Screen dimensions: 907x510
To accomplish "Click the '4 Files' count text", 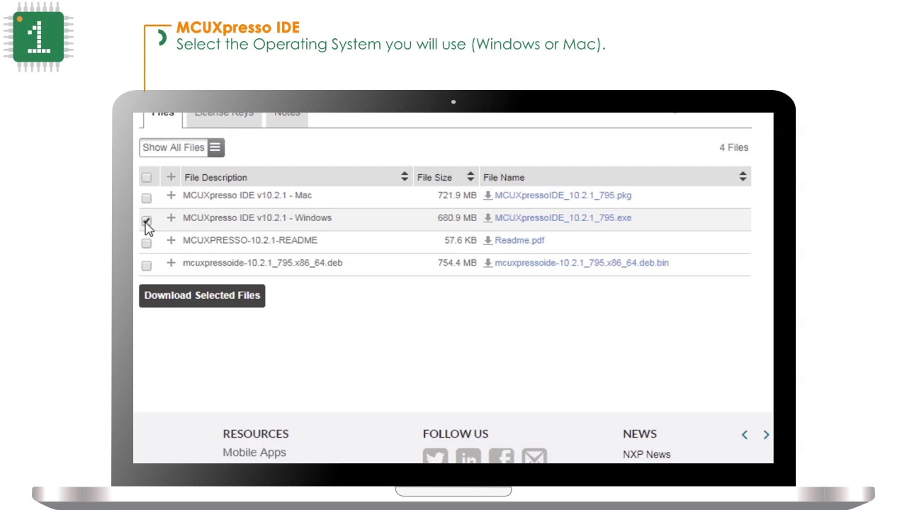I will [734, 147].
